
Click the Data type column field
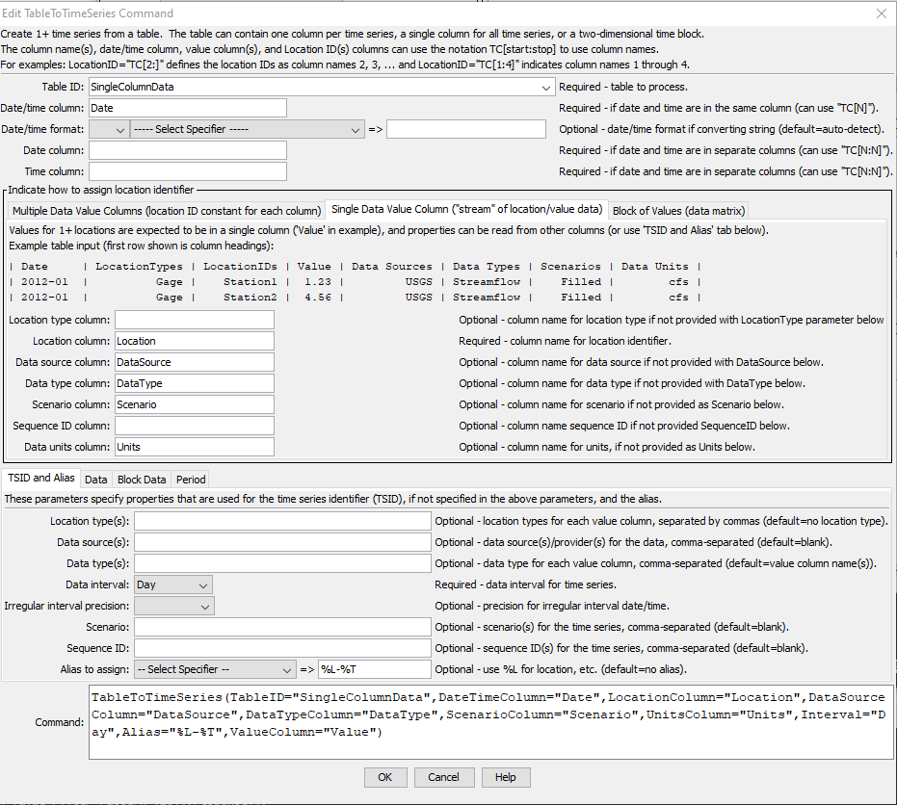(195, 383)
